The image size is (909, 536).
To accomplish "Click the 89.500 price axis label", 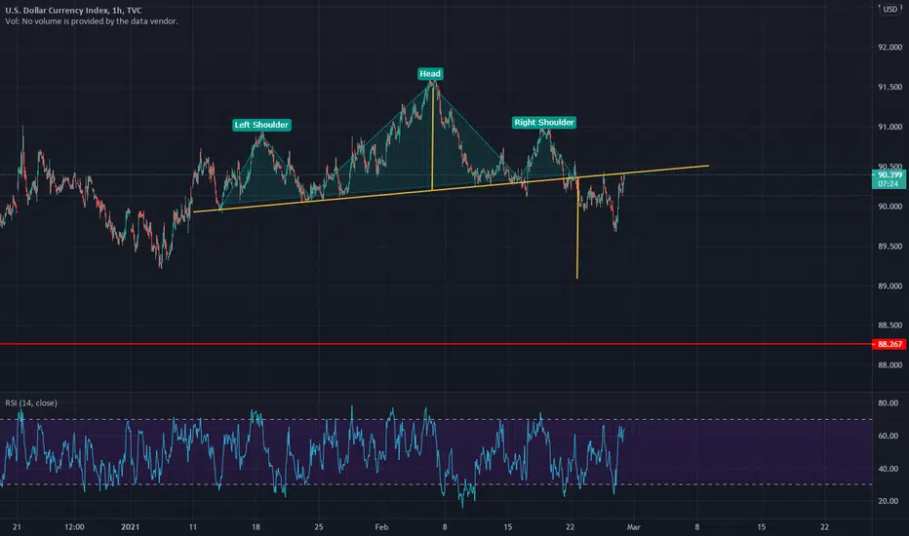I will click(889, 247).
